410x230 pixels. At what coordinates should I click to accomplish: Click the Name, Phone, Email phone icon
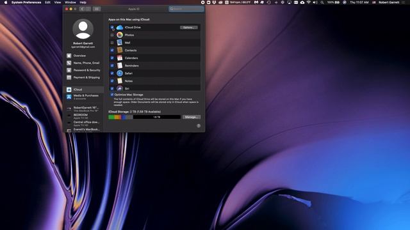(x=69, y=63)
